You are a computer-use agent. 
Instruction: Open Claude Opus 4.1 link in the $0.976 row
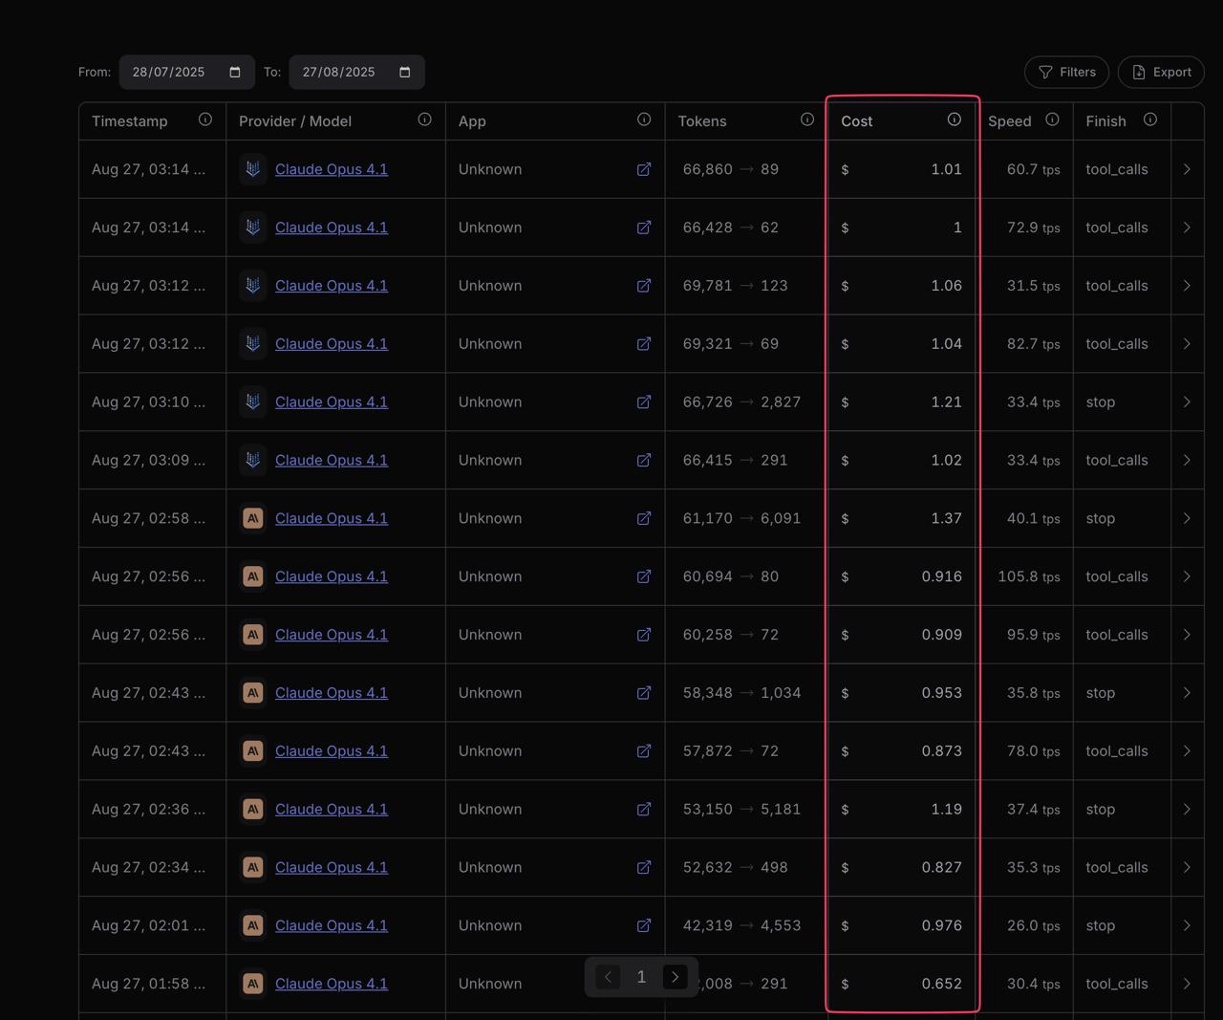pos(332,925)
